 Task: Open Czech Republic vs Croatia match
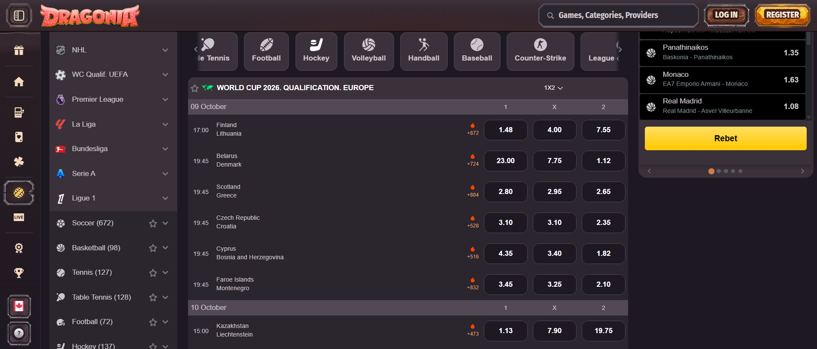coord(238,222)
